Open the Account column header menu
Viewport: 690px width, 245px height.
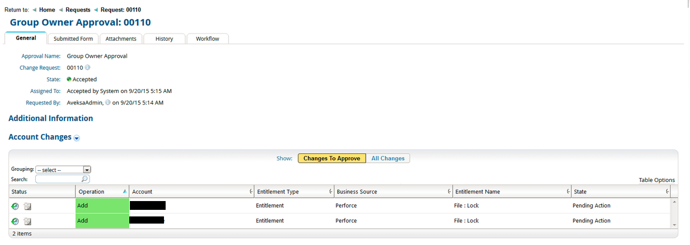[251, 192]
